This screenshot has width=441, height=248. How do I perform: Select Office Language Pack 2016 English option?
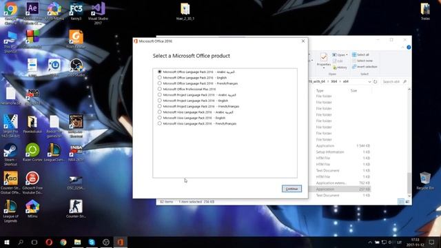[x=192, y=78]
